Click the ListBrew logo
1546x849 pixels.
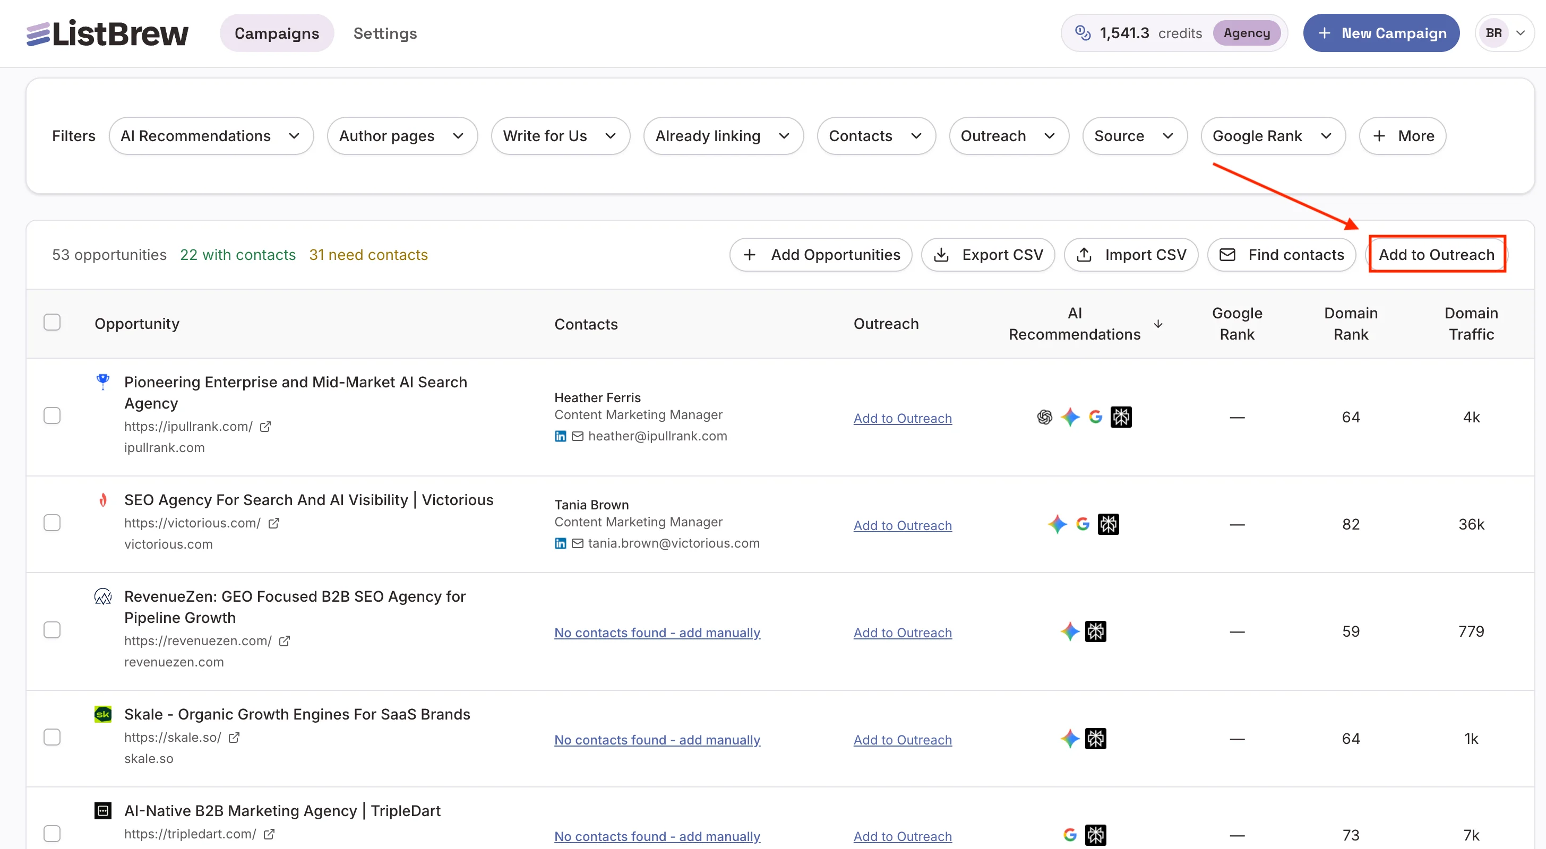point(107,33)
